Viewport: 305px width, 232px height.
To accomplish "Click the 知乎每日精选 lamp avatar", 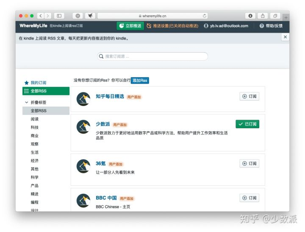I will click(83, 99).
